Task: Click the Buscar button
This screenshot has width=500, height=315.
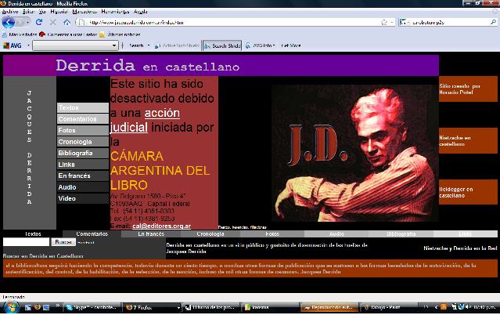Action: (x=63, y=242)
